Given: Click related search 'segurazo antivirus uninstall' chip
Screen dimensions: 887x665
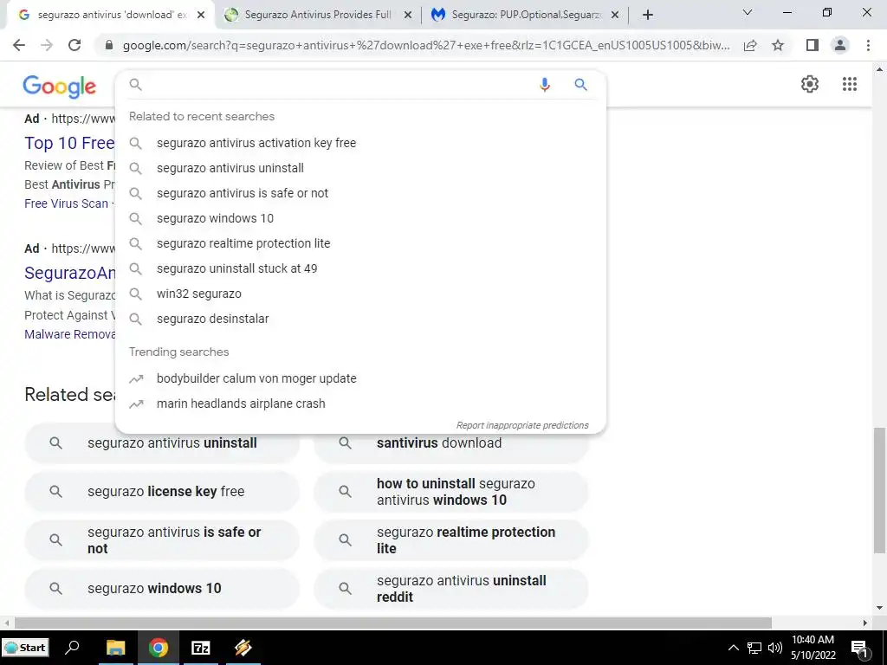Looking at the screenshot, I should point(162,442).
